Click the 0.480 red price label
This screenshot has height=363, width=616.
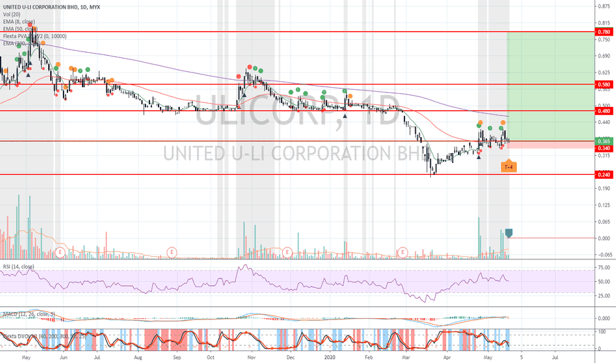pos(604,111)
